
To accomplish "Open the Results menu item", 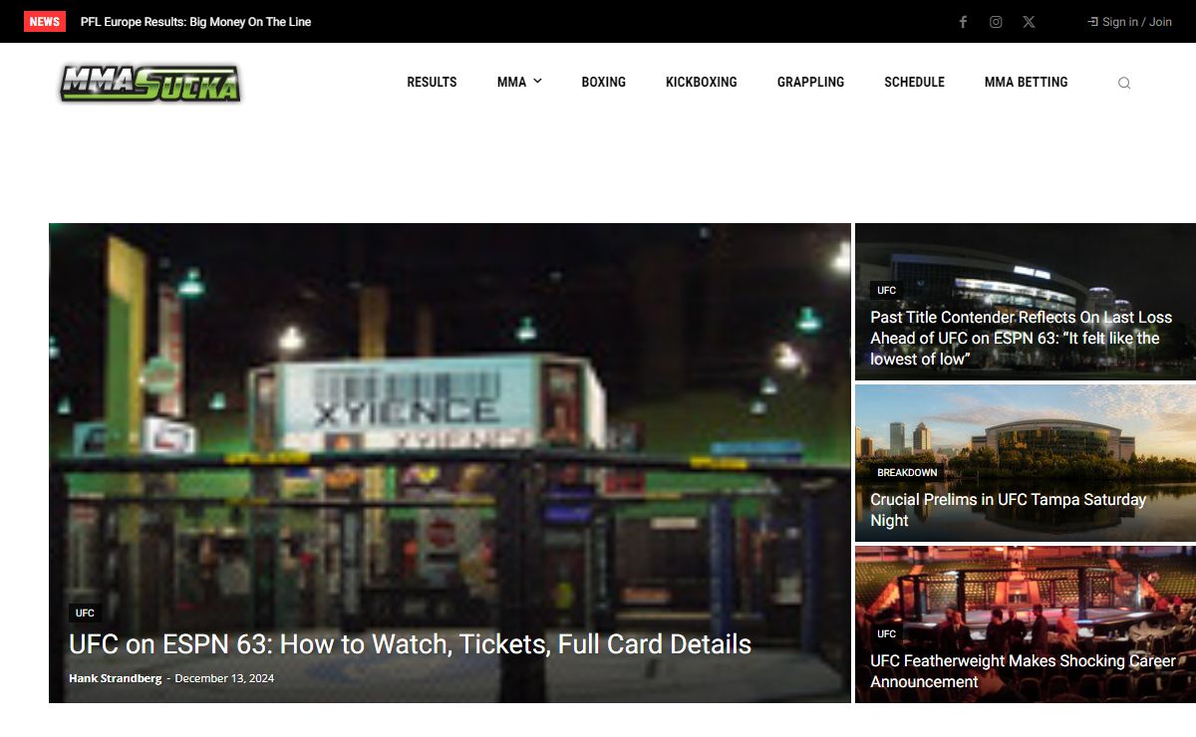I will 432,83.
